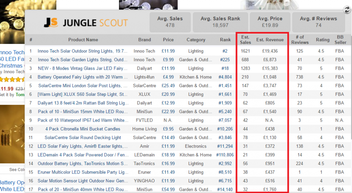This screenshot has height=193, width=352.
Task: Open Pack of 20 MiniSun 40mm White LED link
Action: 82,190
